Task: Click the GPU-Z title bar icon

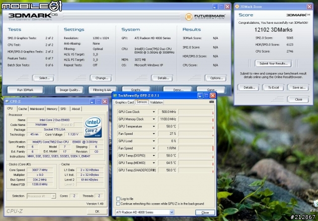Action: [x=115, y=96]
